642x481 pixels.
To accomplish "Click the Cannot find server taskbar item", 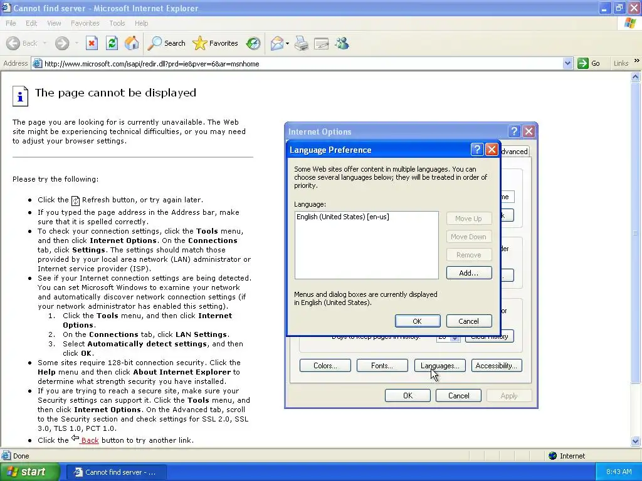I will tap(115, 472).
